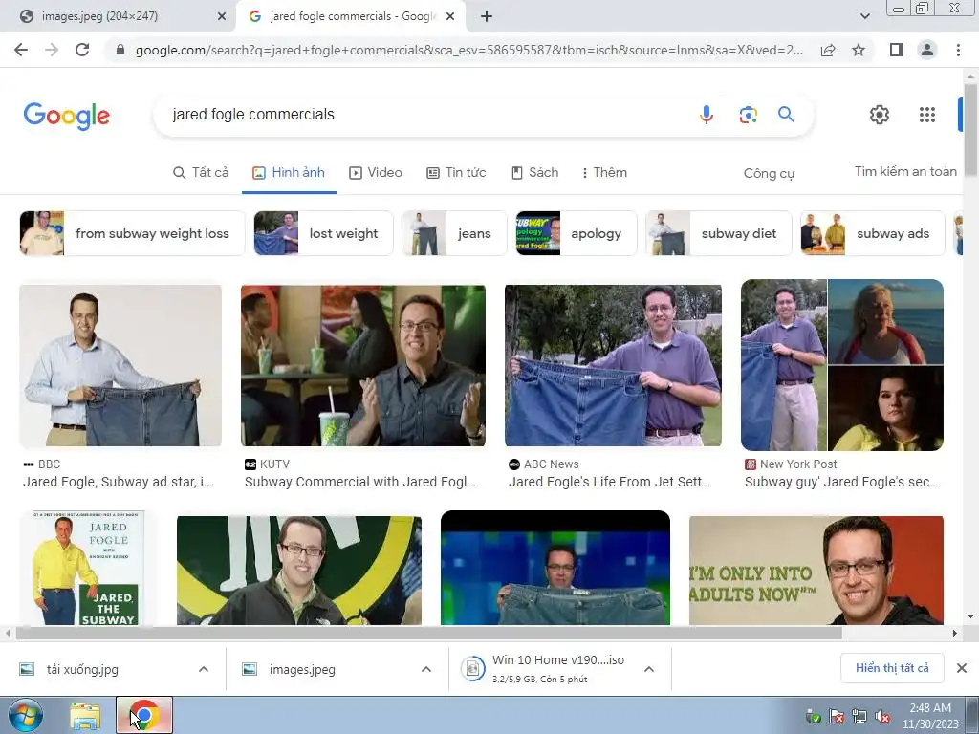Open "Subway guy' Jared Fogle's sec..." link
The image size is (979, 734).
coord(841,482)
